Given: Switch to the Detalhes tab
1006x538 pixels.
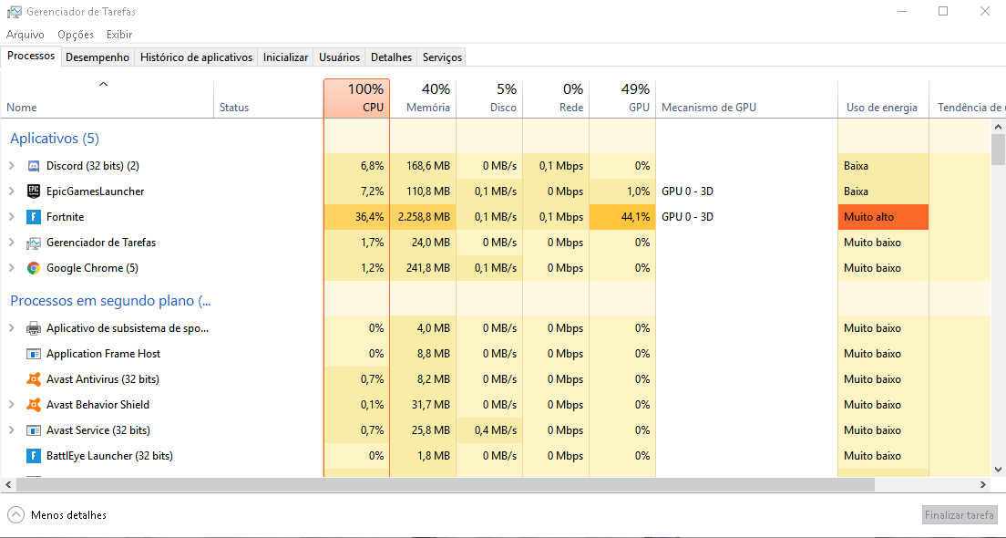Looking at the screenshot, I should pyautogui.click(x=391, y=57).
